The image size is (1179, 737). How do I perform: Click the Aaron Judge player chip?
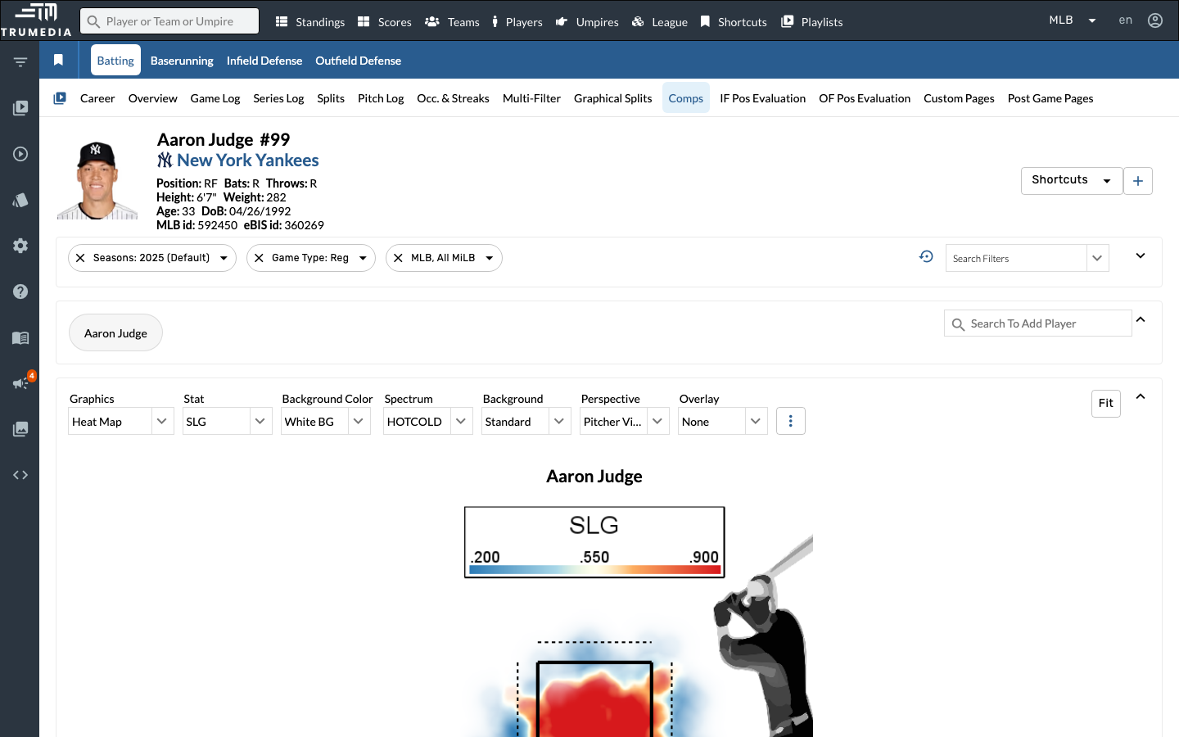click(115, 332)
